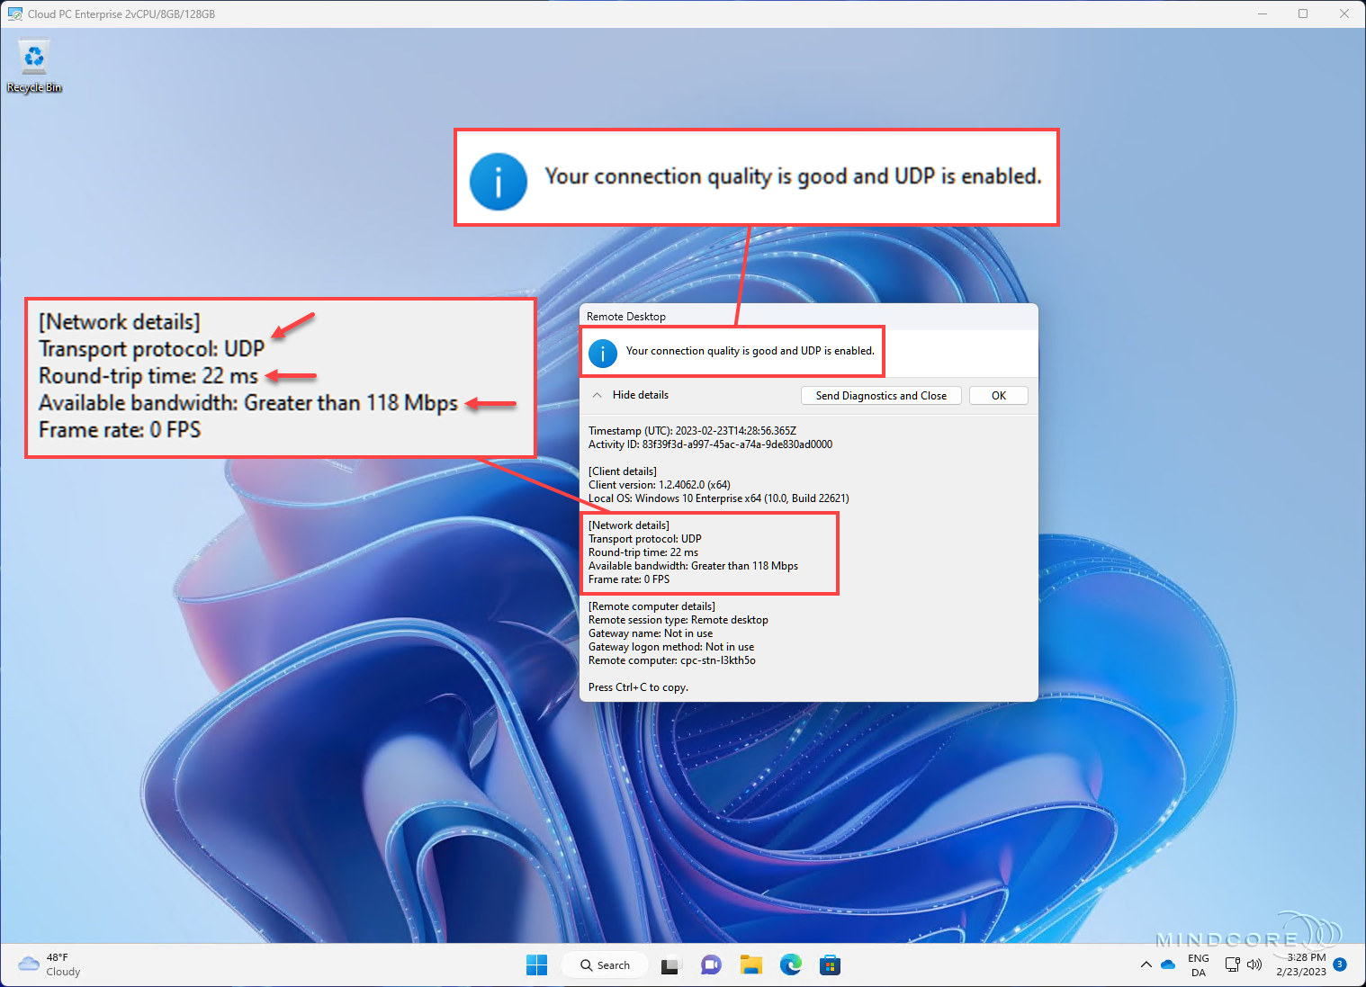Expand hidden icons in the system tray

[x=1146, y=964]
